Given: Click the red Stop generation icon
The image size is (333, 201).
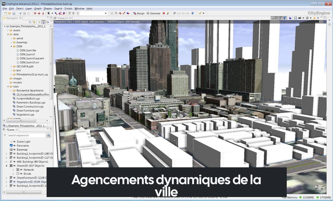Looking at the screenshot, I should [x=164, y=13].
